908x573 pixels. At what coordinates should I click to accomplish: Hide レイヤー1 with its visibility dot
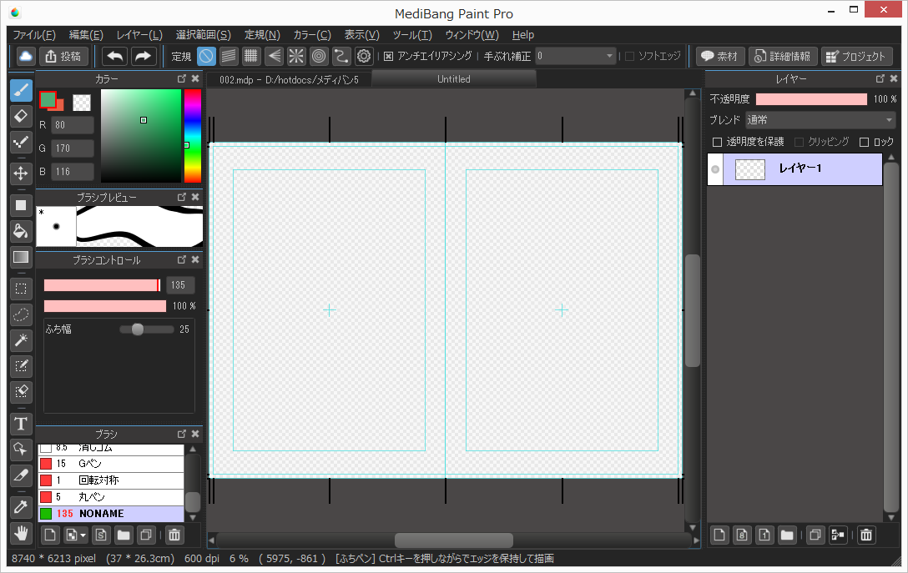click(715, 169)
